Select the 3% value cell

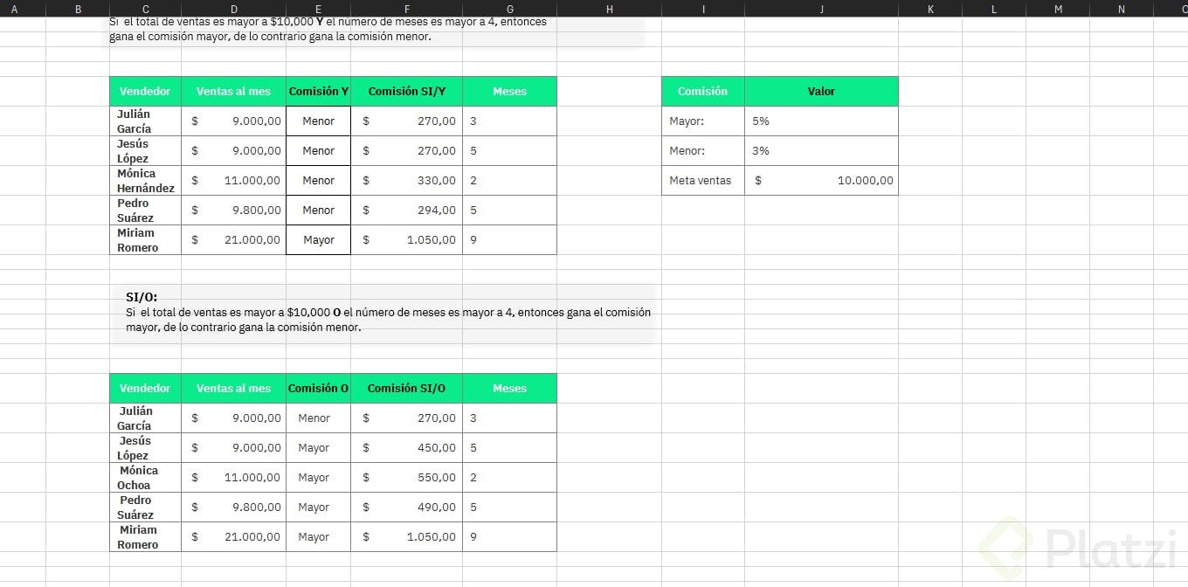(x=821, y=151)
